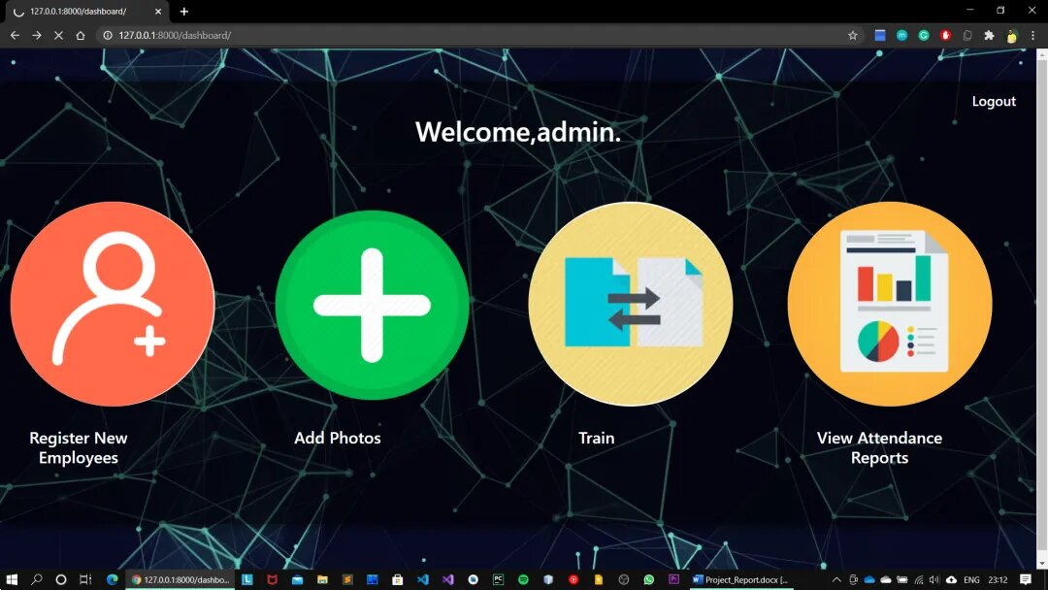The width and height of the screenshot is (1048, 590).
Task: Open Windows Start menu
Action: [12, 580]
